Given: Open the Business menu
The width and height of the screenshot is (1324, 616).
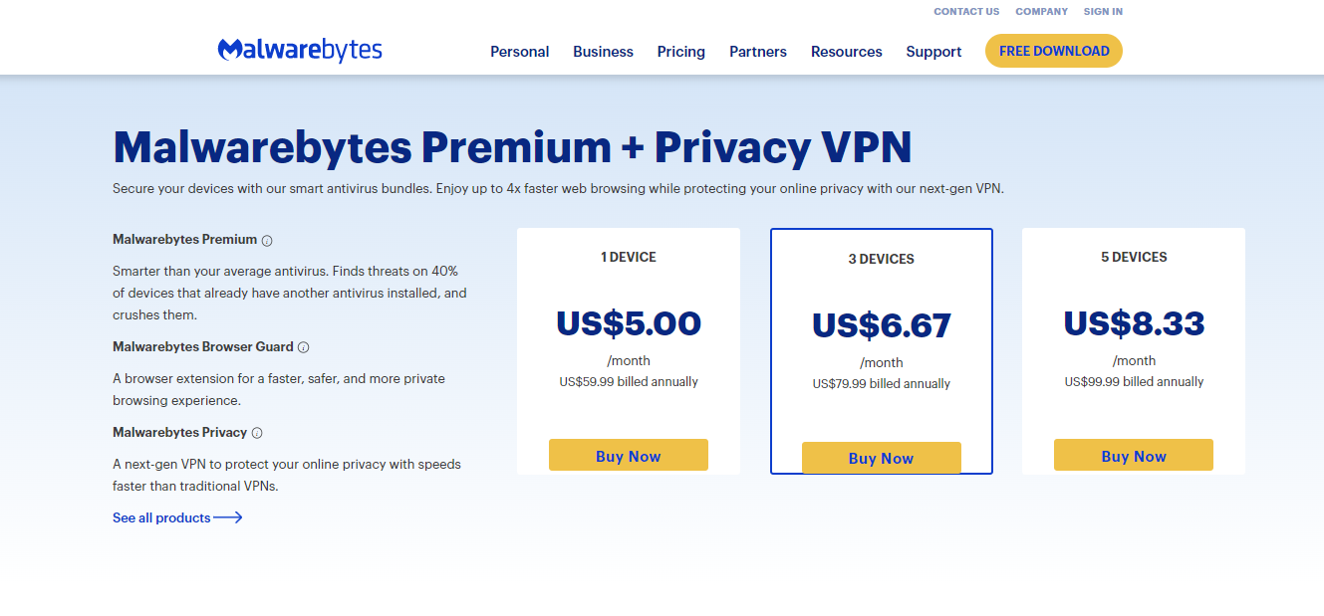Looking at the screenshot, I should pos(603,52).
